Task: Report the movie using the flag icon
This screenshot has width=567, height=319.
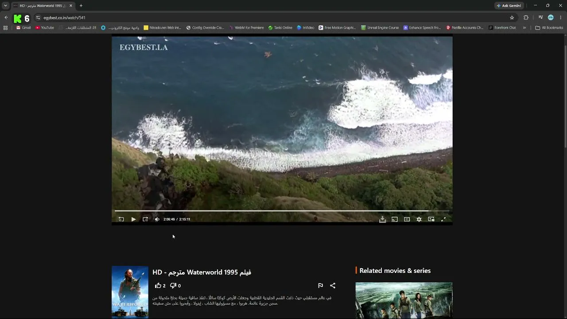Action: click(320, 286)
